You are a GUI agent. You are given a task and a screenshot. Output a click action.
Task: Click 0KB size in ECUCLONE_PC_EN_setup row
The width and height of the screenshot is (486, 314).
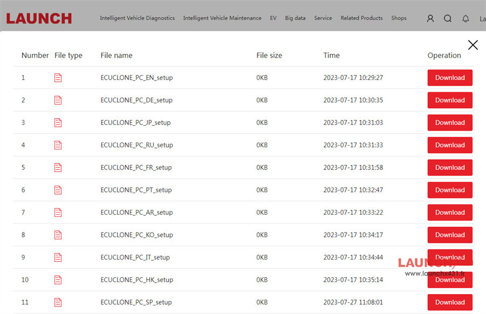262,78
